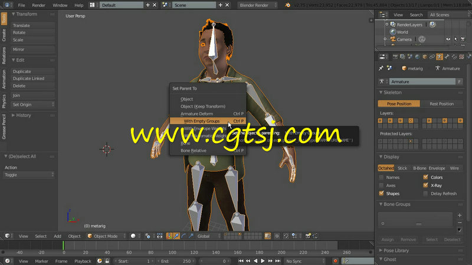Open the Action Toggle dropdown
Viewport: 472px width, 265px height.
pos(29,174)
